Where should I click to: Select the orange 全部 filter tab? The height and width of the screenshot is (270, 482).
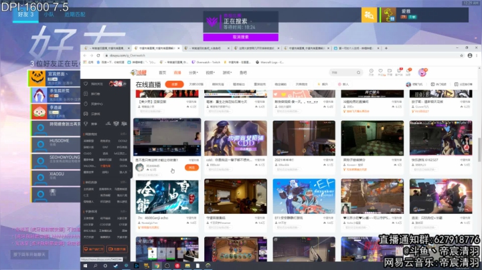click(174, 84)
